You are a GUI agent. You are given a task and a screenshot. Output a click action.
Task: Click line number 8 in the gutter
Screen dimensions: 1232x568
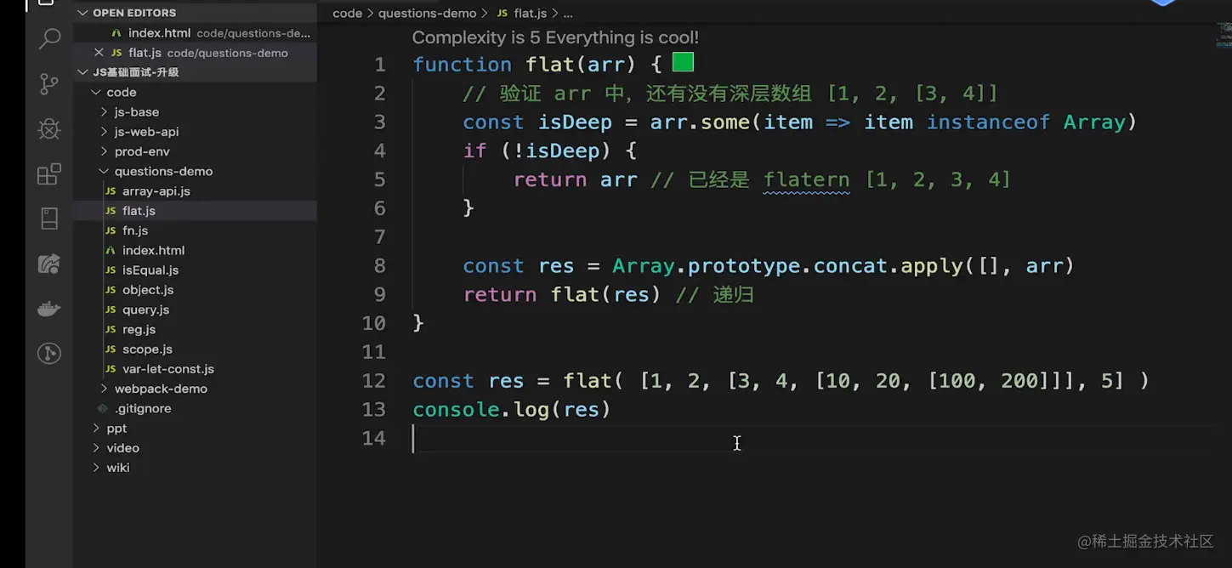[x=379, y=266]
